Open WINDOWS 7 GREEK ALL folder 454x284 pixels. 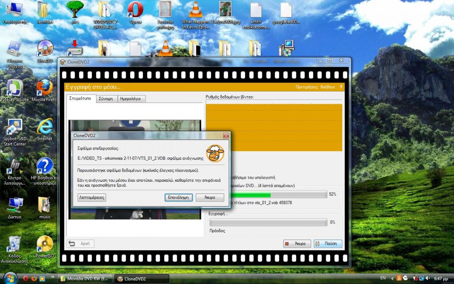[105, 15]
